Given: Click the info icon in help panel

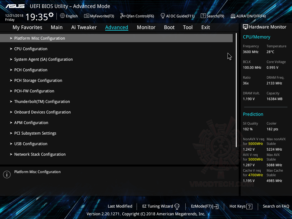Looking at the screenshot, I should pyautogui.click(x=7, y=175).
